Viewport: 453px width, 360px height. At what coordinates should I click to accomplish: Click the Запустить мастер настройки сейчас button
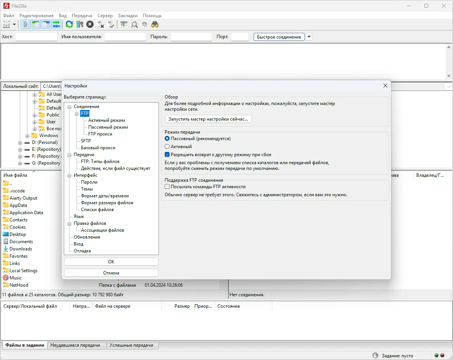click(208, 119)
